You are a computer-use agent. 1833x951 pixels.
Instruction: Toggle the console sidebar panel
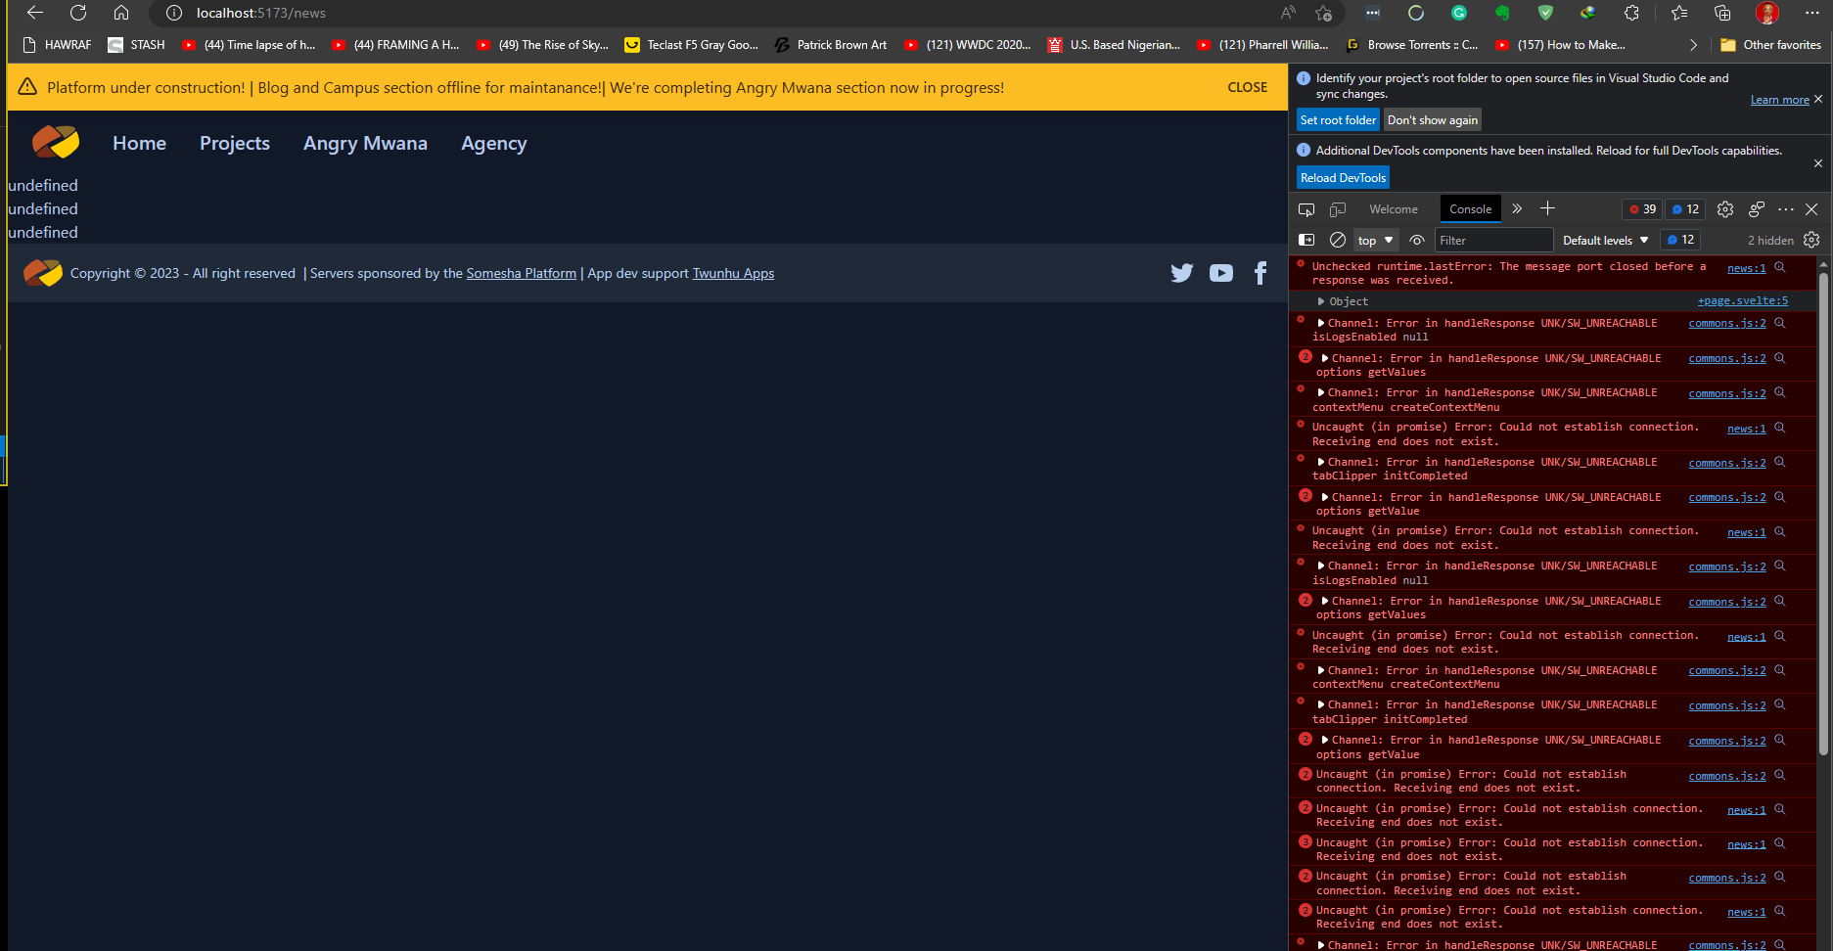click(1306, 240)
